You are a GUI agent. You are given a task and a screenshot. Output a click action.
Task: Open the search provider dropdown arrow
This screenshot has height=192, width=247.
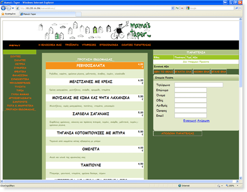(x=240, y=8)
